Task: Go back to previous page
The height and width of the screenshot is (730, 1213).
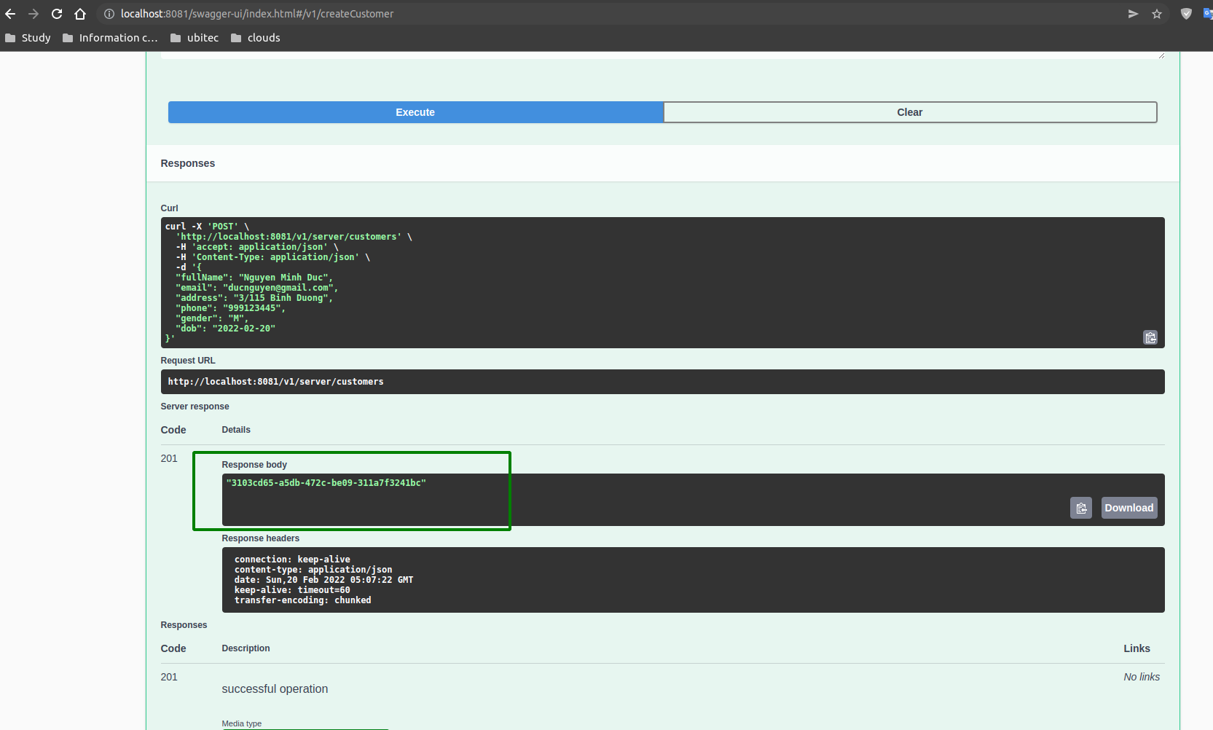Action: click(x=10, y=14)
